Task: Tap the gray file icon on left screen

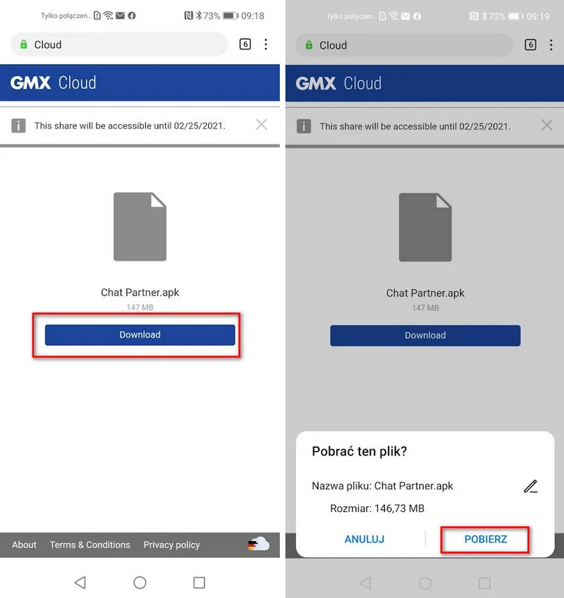Action: [140, 226]
